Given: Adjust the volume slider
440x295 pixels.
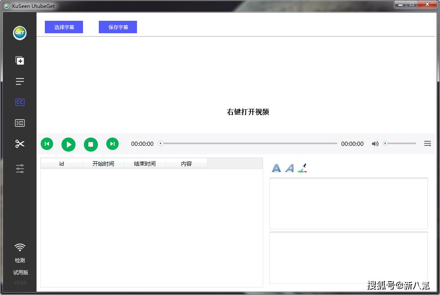Looking at the screenshot, I should 400,144.
